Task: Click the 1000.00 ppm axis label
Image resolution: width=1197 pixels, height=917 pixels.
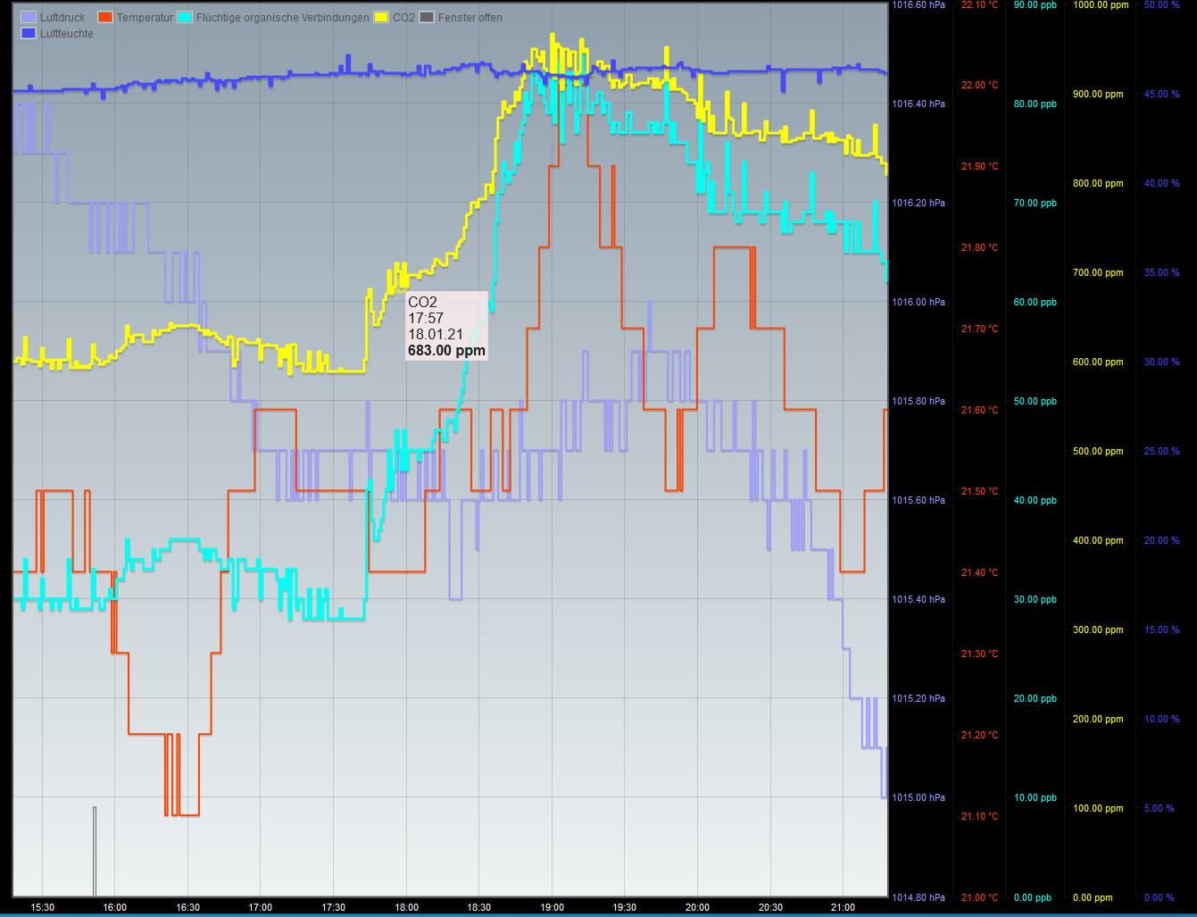Action: pos(1101,5)
